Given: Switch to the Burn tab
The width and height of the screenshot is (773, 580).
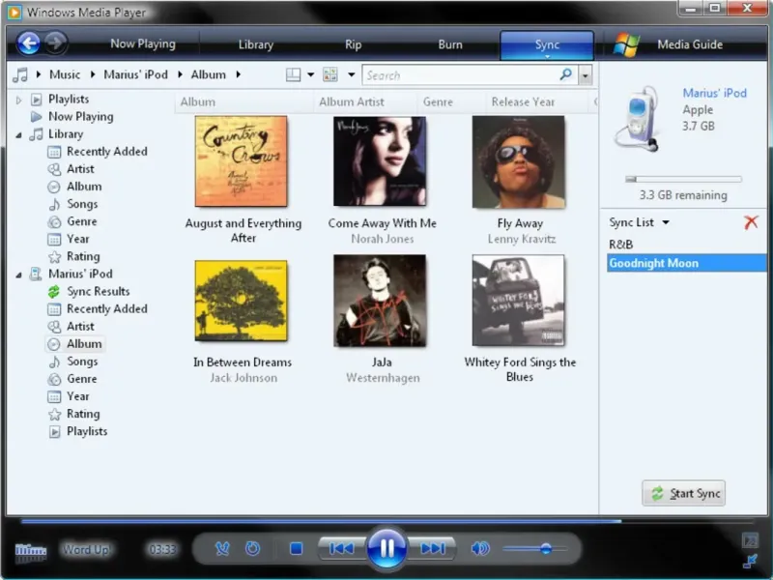Looking at the screenshot, I should [x=449, y=44].
